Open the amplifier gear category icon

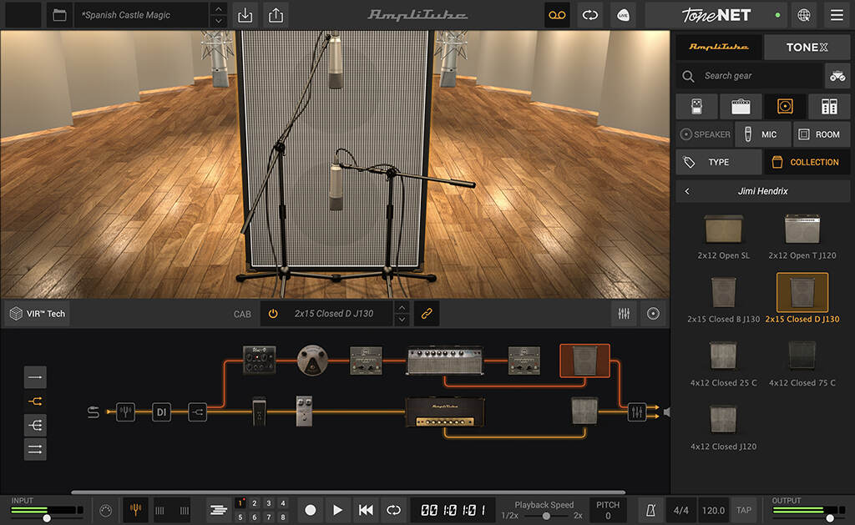(741, 105)
